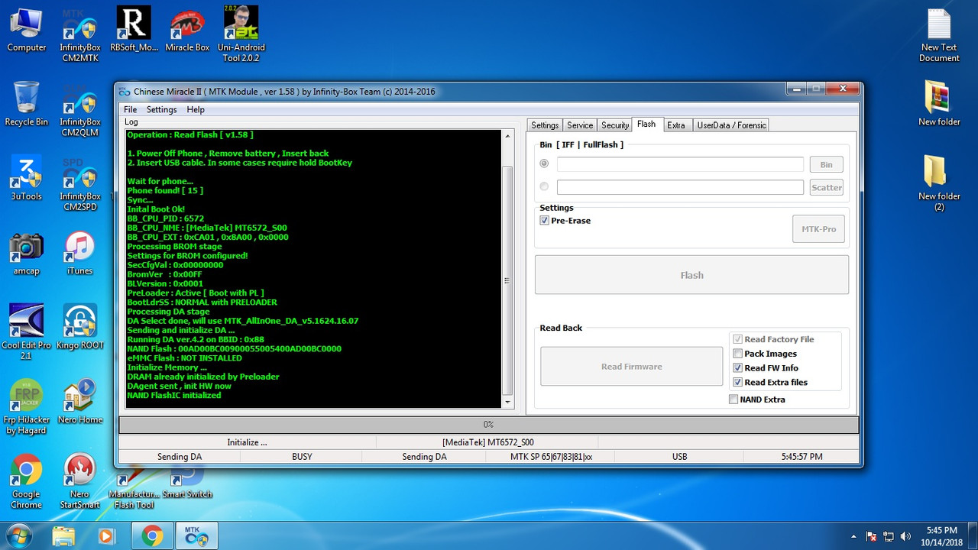978x550 pixels.
Task: Click the Show desktop strip on taskbar
Action: [973, 535]
